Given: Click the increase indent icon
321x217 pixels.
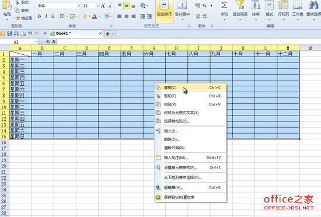Looking at the screenshot, I should click(x=149, y=16).
